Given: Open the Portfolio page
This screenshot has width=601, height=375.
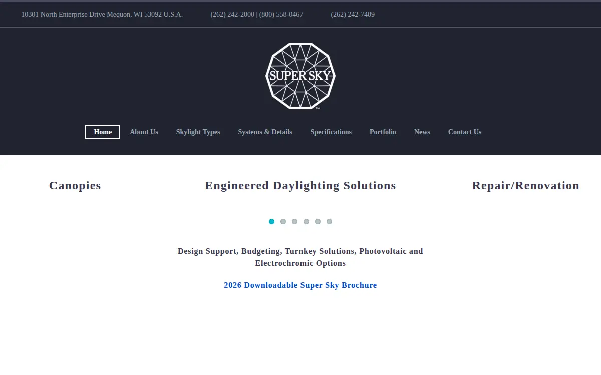Looking at the screenshot, I should 383,132.
